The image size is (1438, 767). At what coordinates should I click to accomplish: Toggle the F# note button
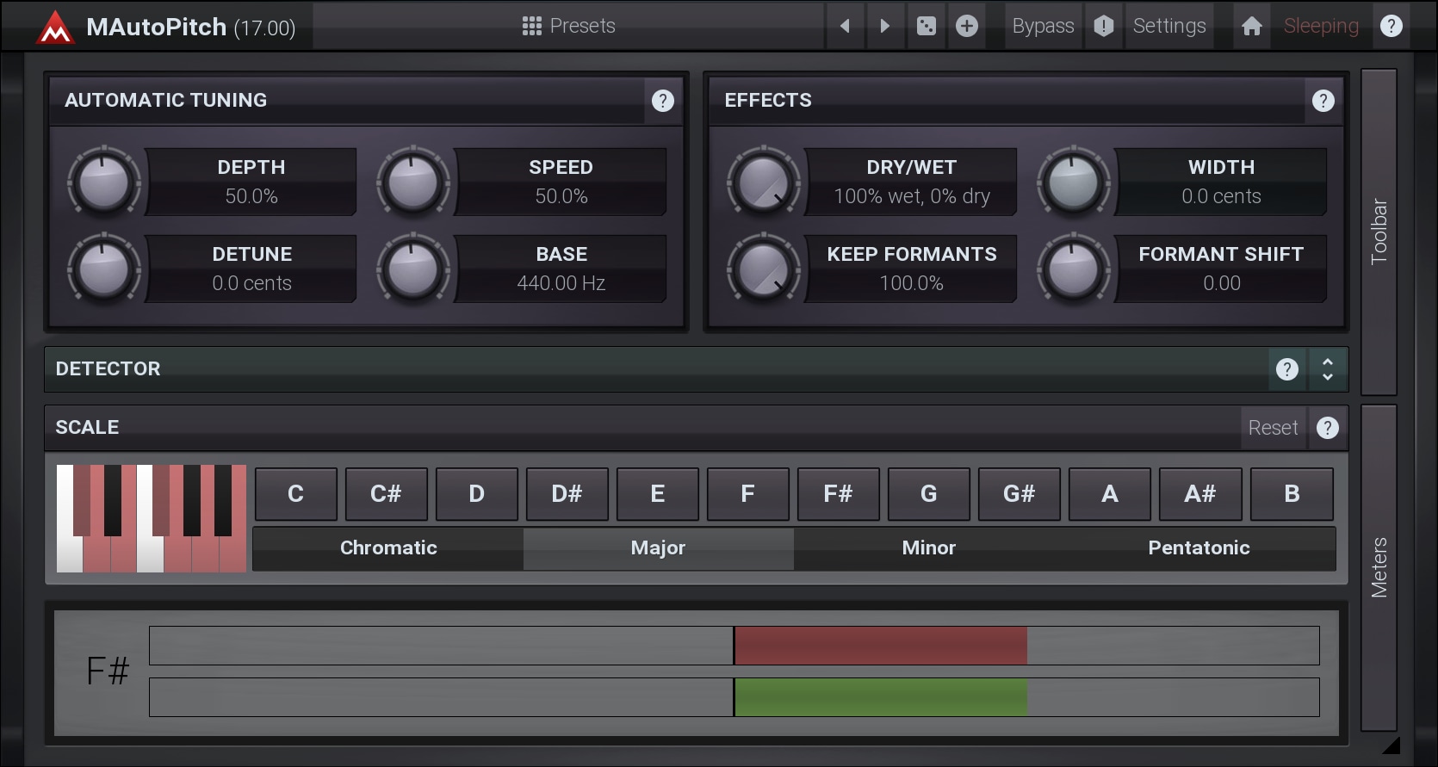[x=838, y=494]
